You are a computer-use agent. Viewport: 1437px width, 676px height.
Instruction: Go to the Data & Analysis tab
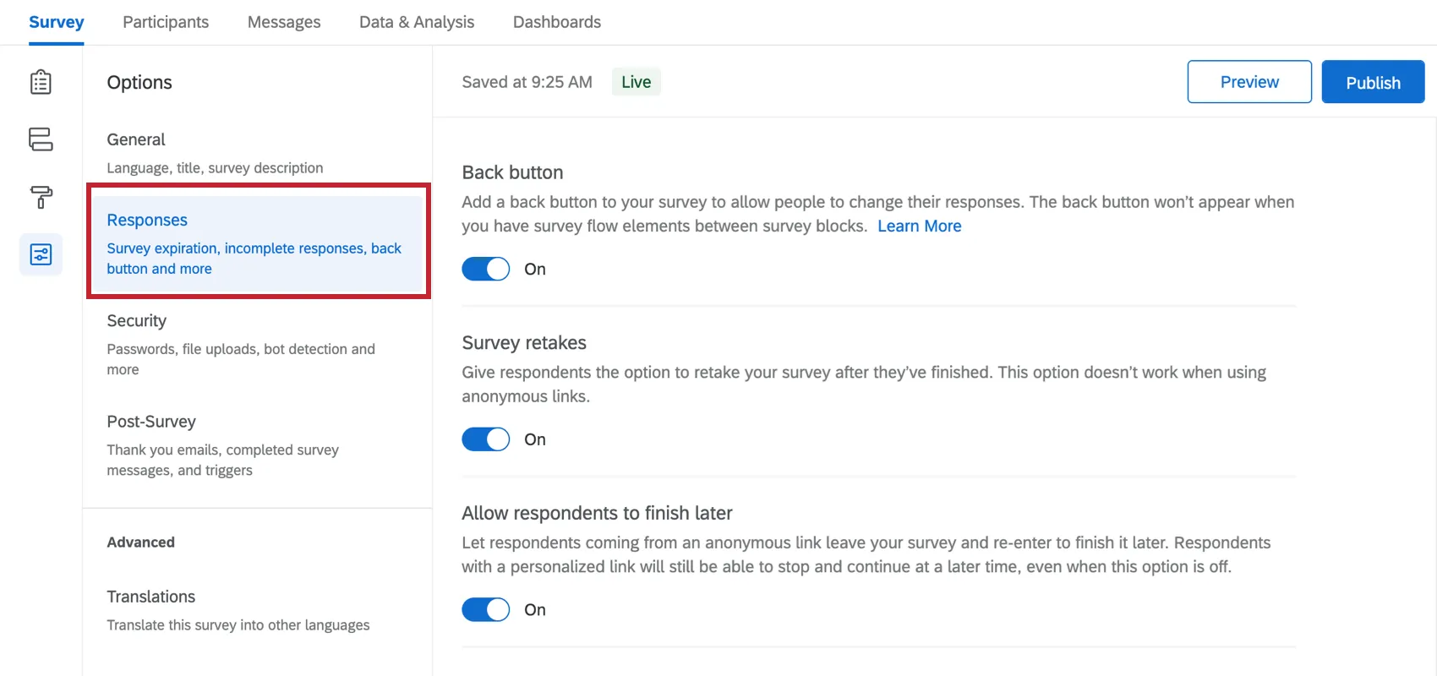click(417, 22)
